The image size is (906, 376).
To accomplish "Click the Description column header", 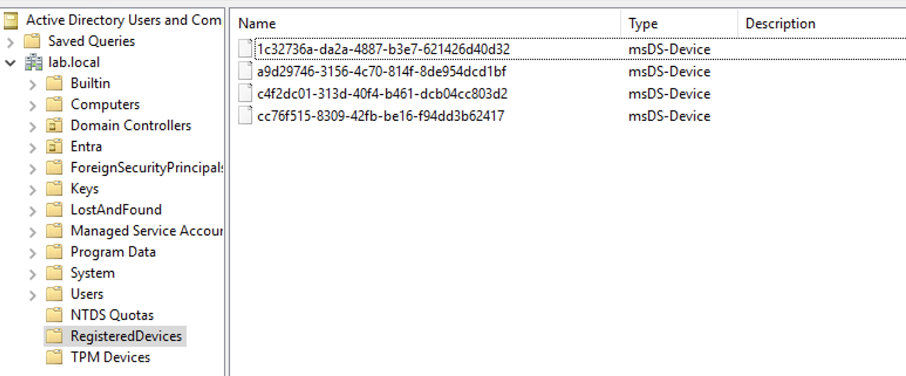I will click(822, 24).
